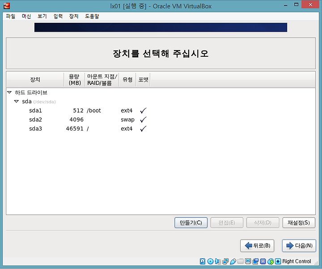
Task: Click the 삭제(D) button
Action: coord(263,223)
